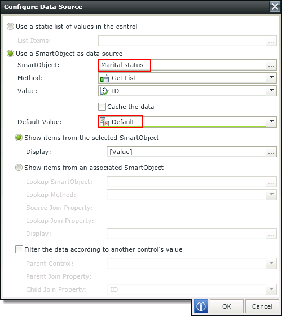282x316 pixels.
Task: Expand the Method dropdown arrow
Action: [x=271, y=78]
